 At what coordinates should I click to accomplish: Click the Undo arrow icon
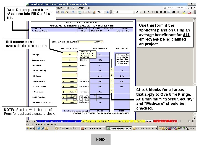[x=73, y=12]
